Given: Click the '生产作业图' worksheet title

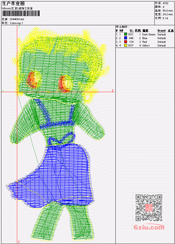Looking at the screenshot, I should pos(13,3).
